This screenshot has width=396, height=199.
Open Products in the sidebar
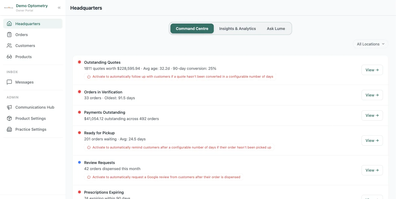point(33,57)
